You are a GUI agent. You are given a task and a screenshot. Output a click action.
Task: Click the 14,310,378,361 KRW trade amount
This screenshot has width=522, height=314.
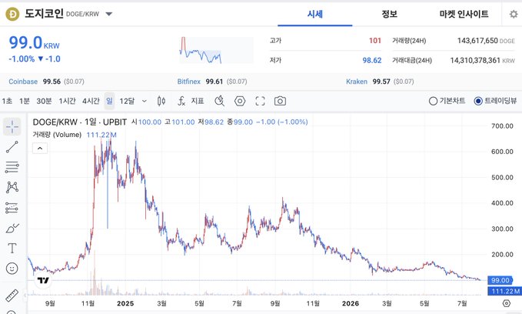click(x=482, y=60)
